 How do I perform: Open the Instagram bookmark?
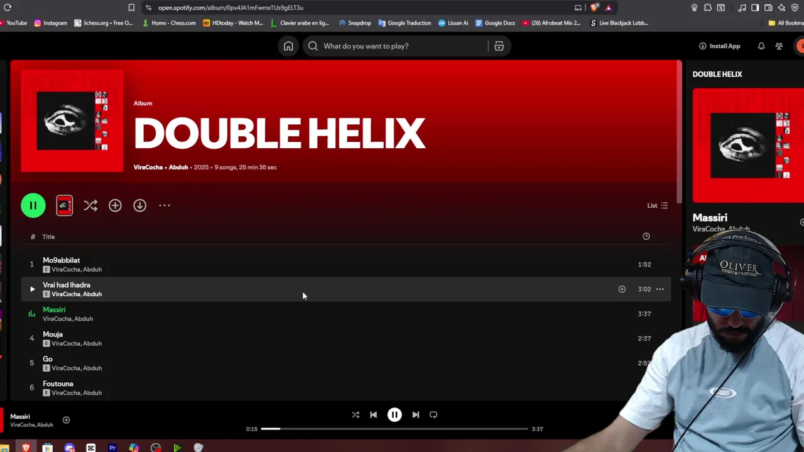coord(50,23)
